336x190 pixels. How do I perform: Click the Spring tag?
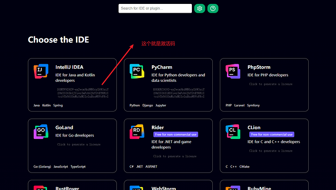pos(58,105)
